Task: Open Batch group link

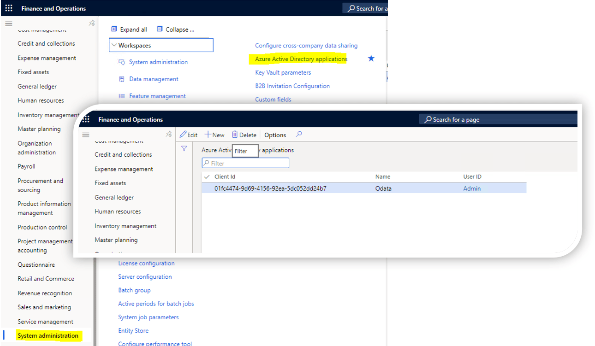Action: coord(134,290)
